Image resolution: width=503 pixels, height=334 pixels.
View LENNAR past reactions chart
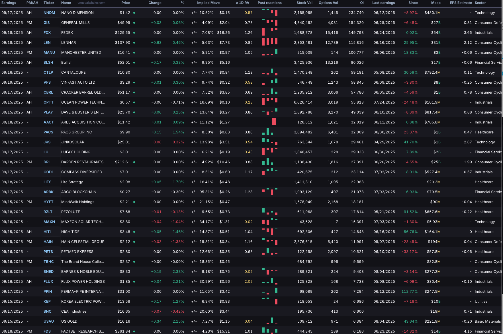(270, 42)
